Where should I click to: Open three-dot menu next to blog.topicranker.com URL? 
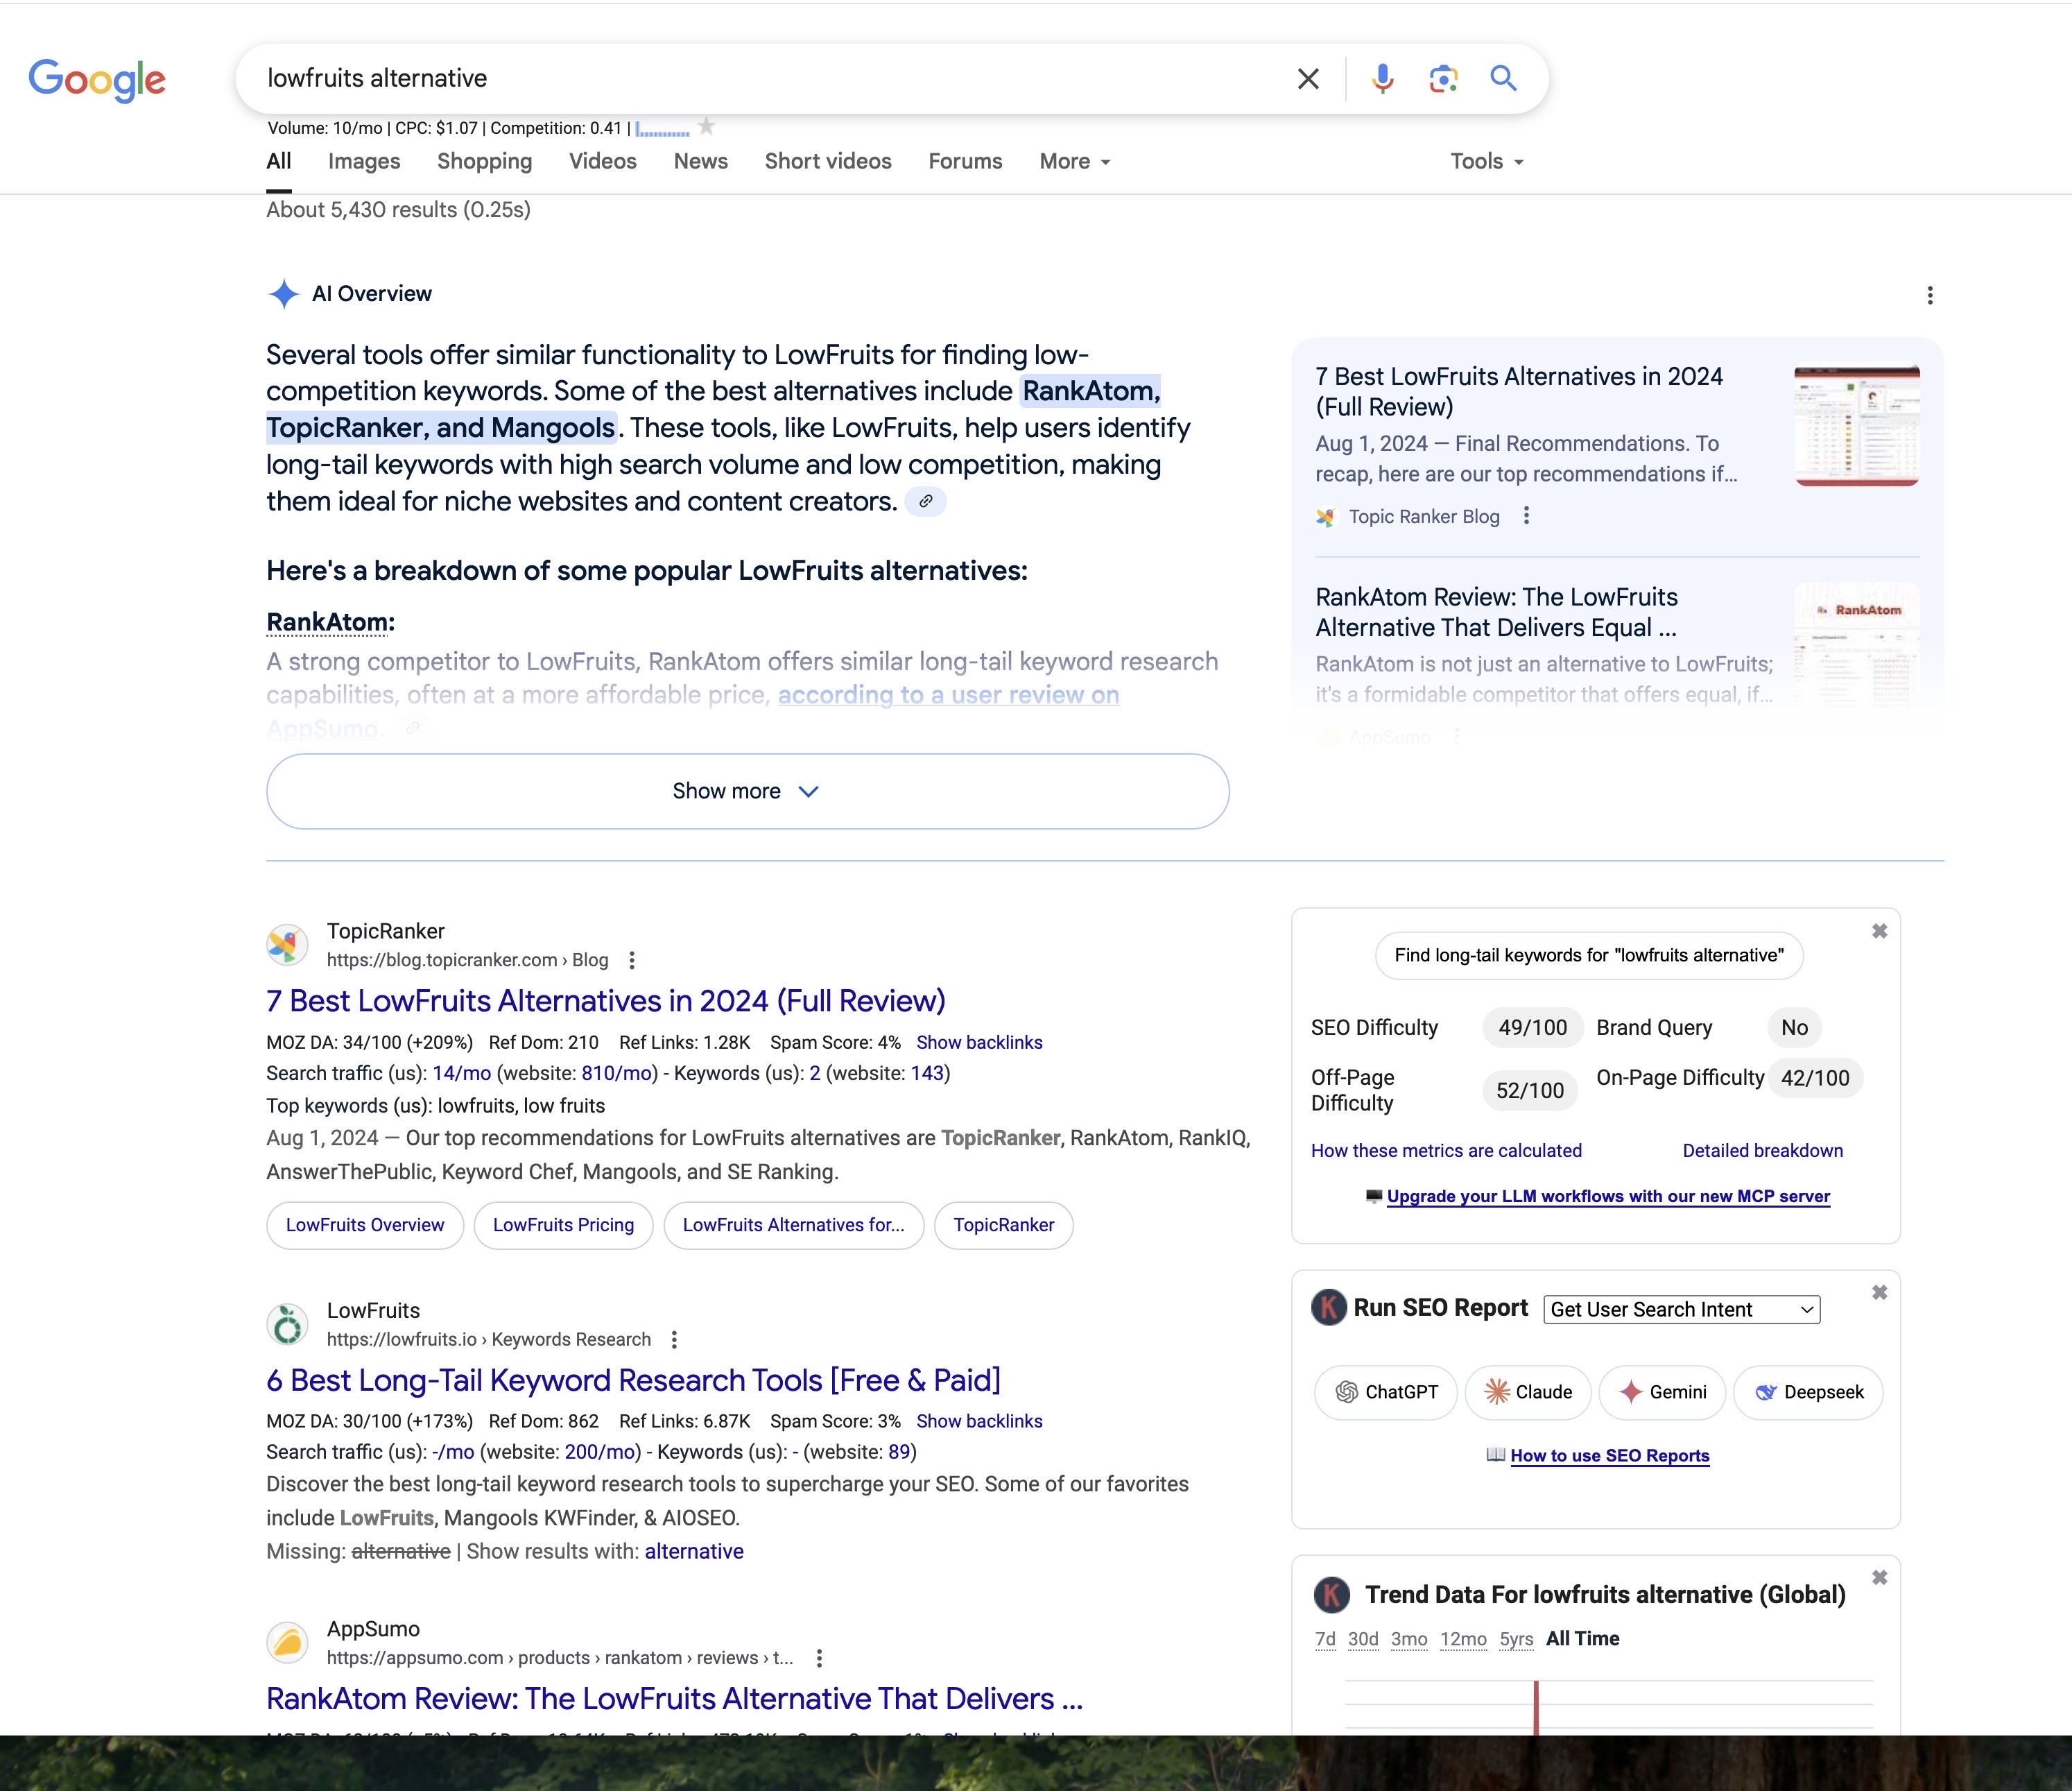(x=631, y=961)
